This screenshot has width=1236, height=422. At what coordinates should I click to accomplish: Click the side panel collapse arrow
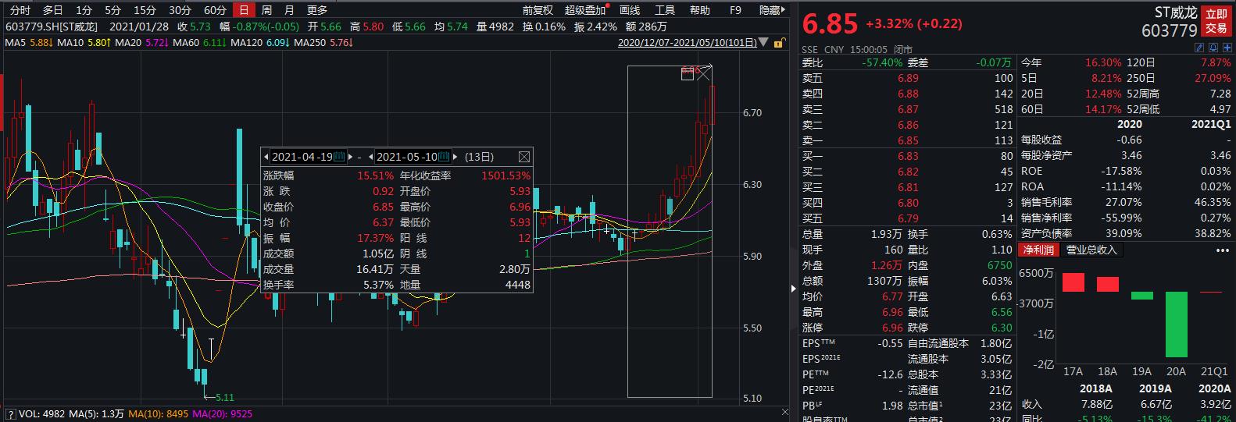[x=794, y=289]
